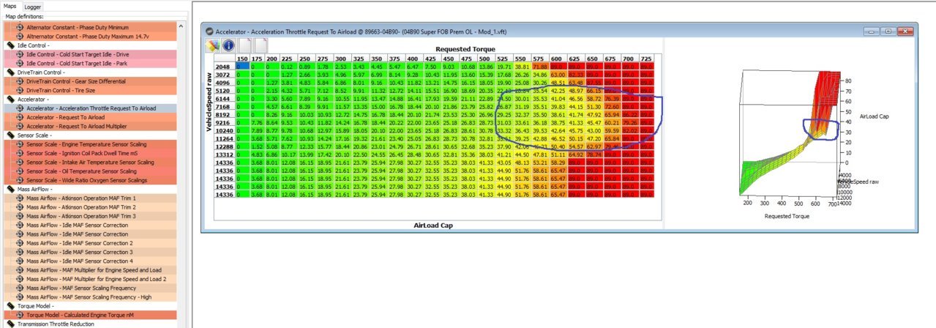The image size is (936, 328).
Task: Select the 150 Requested Torque column header
Action: pos(242,59)
